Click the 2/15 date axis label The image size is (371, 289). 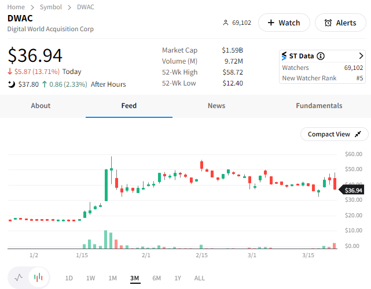[x=201, y=255]
